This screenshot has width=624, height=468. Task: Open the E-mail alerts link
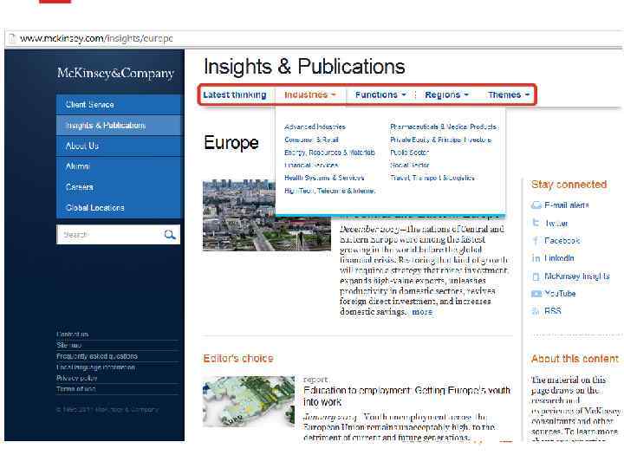coord(566,205)
